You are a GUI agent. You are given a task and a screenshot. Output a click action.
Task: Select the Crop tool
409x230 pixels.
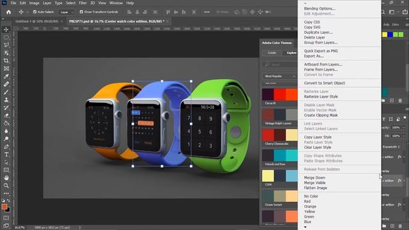pos(6,61)
